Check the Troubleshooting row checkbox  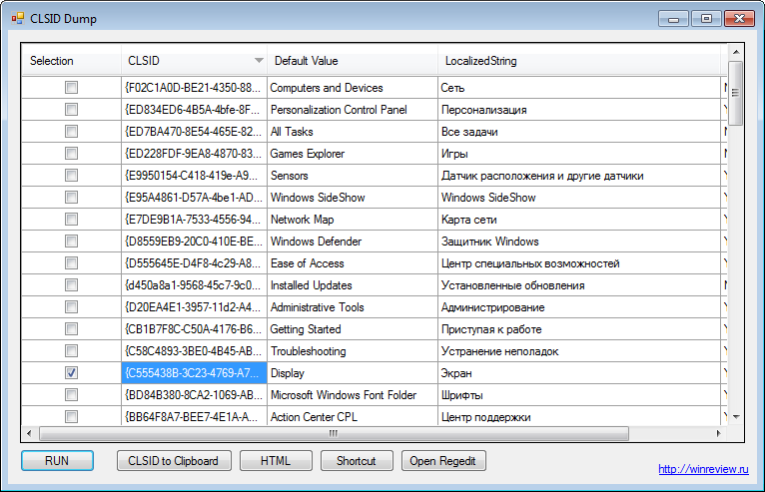point(71,350)
